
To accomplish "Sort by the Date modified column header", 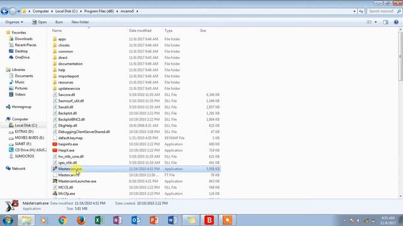I will (x=140, y=31).
